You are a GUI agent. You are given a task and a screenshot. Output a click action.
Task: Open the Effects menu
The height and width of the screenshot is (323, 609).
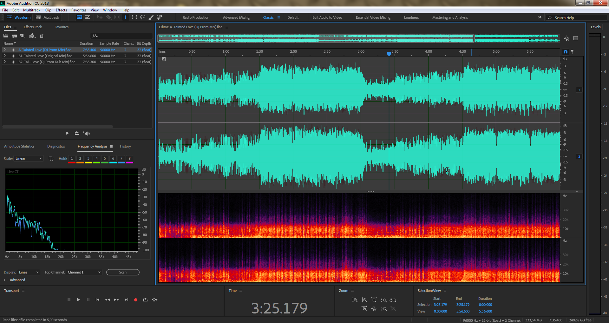pyautogui.click(x=61, y=10)
